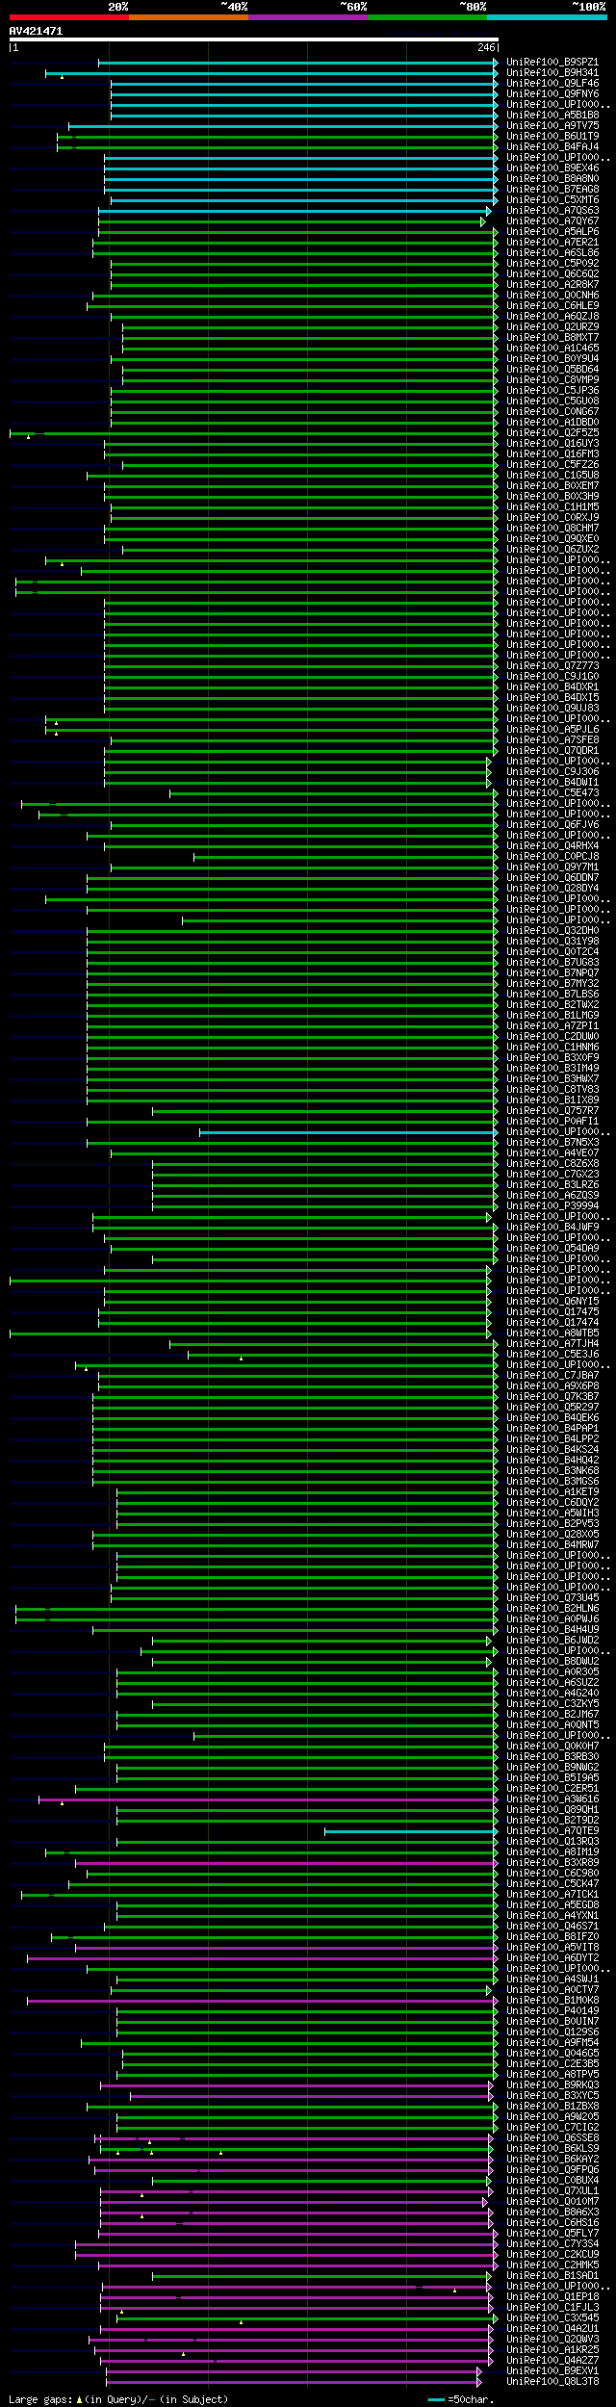
Task: Click label UniRef100_Q757R7
Action: 552,1111
